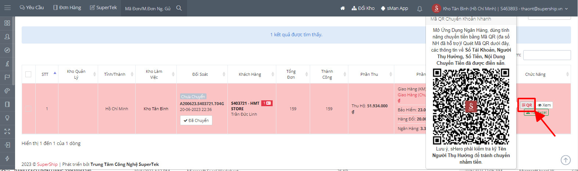Sort by the Tỉnh/Thành column
The image size is (578, 171).
click(x=116, y=74)
